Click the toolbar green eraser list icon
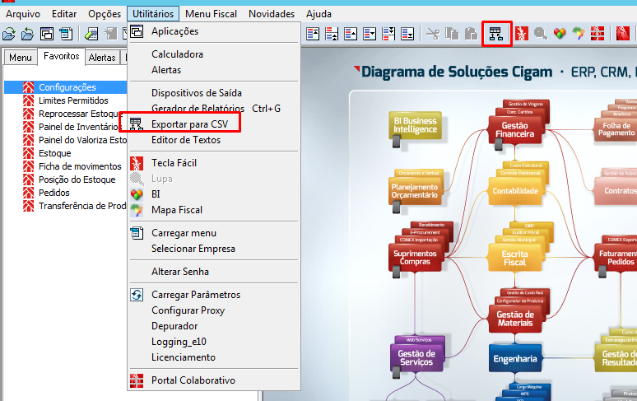This screenshot has width=637, height=401. [x=91, y=34]
